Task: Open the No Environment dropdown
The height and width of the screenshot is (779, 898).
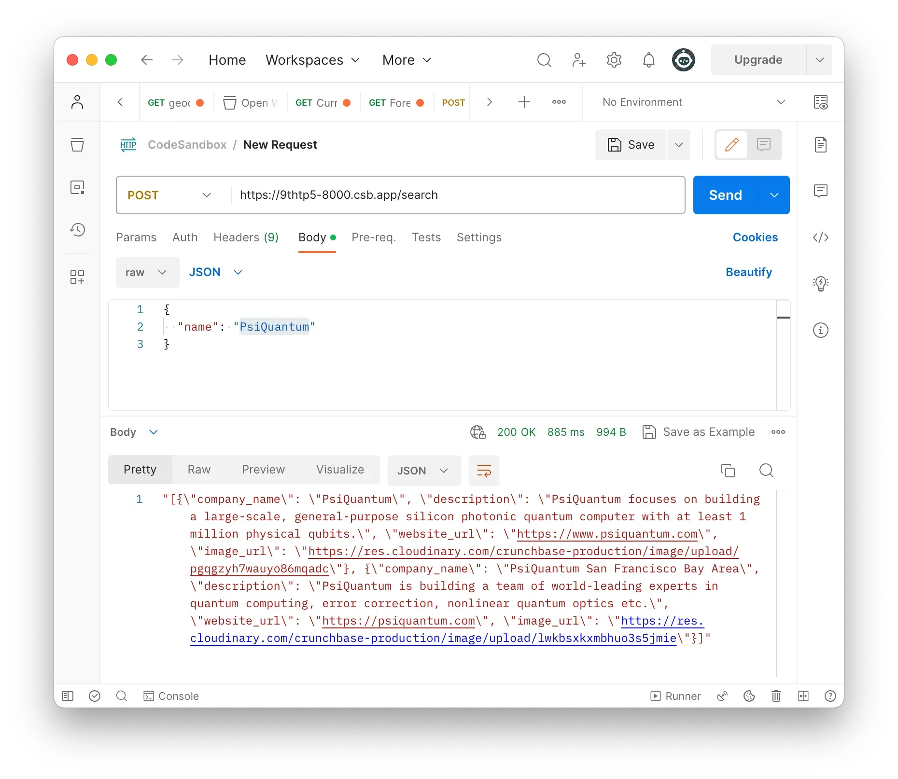Action: [x=693, y=102]
